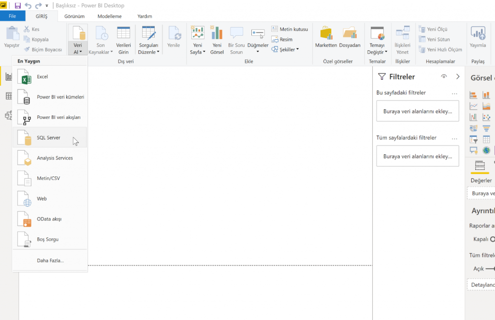Image resolution: width=495 pixels, height=320 pixels.
Task: Toggle the Filtreler pane eye visibility icon
Action: [x=444, y=76]
